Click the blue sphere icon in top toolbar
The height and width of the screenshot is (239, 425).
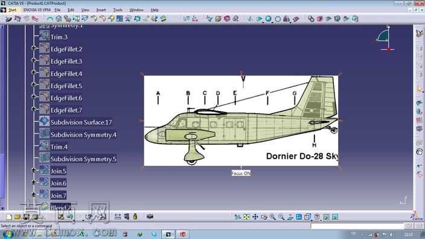click(268, 19)
